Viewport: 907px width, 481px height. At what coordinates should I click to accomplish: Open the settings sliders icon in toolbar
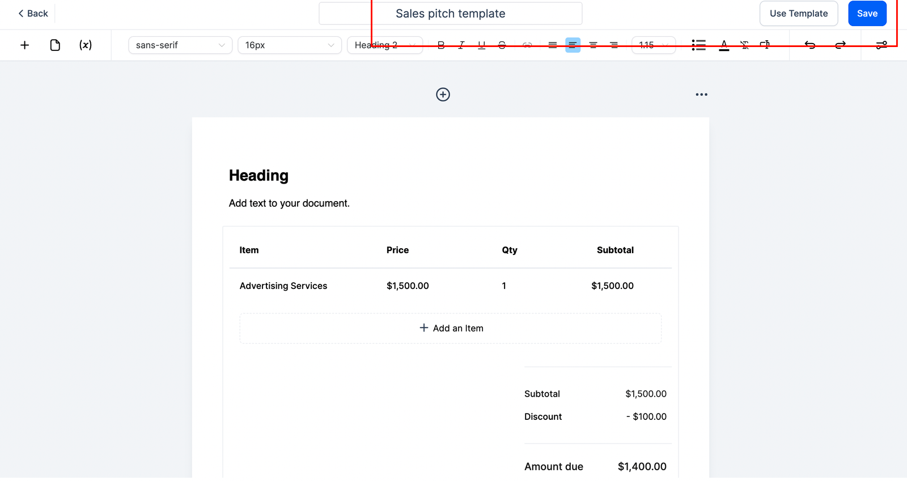click(881, 45)
